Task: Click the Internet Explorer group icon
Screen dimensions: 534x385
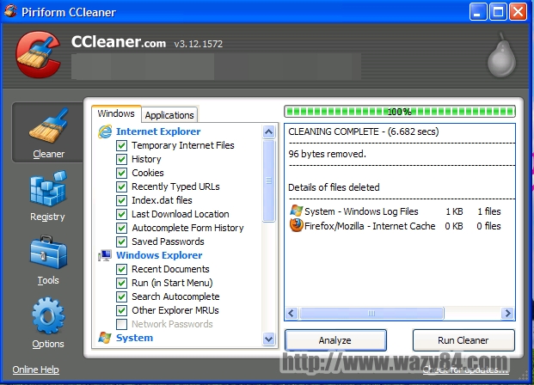Action: click(105, 131)
